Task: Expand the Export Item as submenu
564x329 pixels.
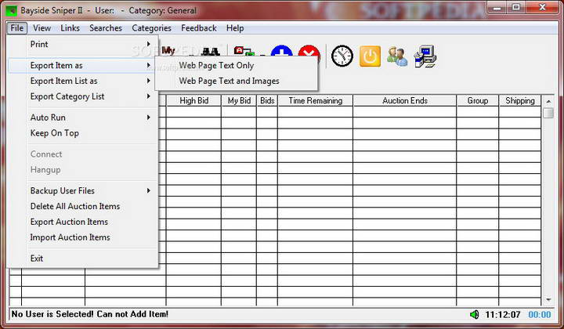Action: point(82,66)
